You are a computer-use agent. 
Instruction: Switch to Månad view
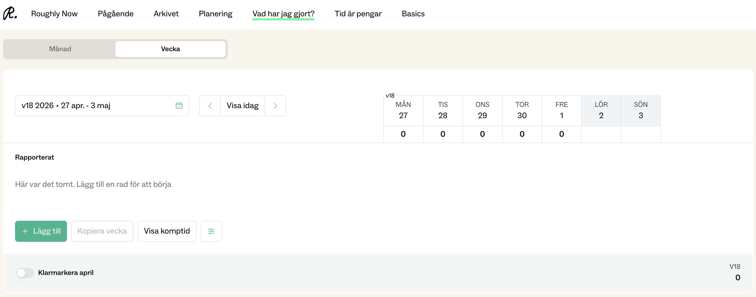pyautogui.click(x=60, y=49)
